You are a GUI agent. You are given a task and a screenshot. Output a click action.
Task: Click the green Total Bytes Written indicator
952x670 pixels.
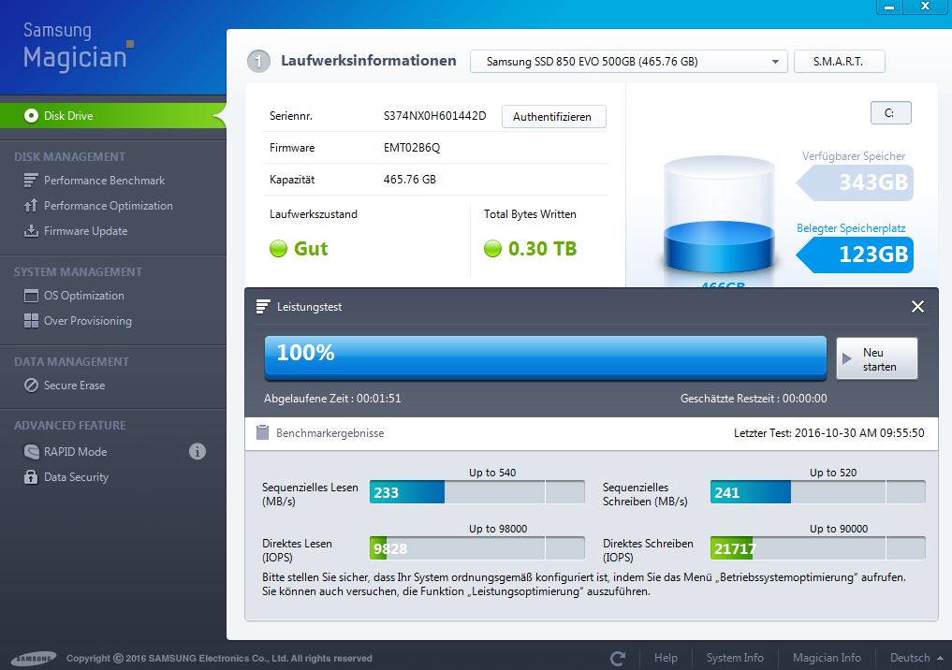pyautogui.click(x=492, y=248)
